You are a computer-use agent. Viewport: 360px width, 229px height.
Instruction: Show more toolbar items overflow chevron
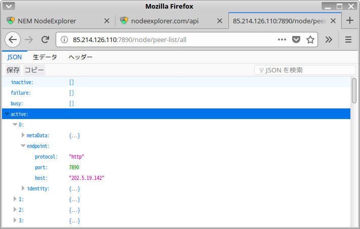pos(329,40)
